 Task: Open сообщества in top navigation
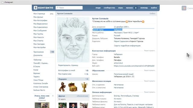pos(109,8)
